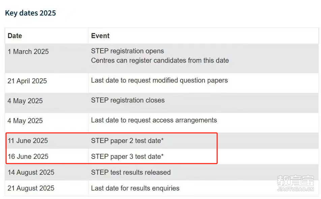The width and height of the screenshot is (321, 199).
Task: Click STEP paper 2 test date entry
Action: [127, 141]
